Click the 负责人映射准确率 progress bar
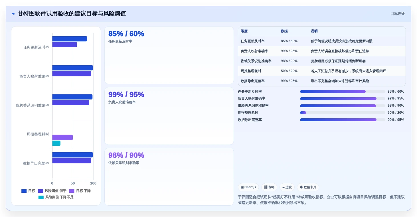 point(343,99)
